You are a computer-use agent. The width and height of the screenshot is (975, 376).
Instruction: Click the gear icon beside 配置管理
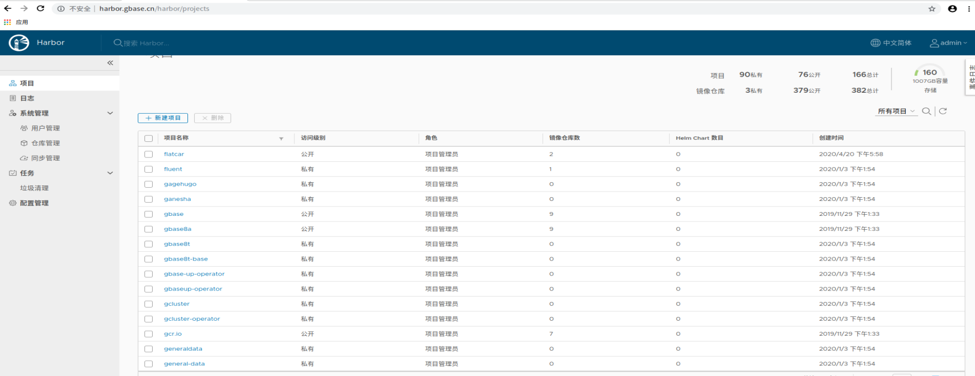[x=13, y=203]
